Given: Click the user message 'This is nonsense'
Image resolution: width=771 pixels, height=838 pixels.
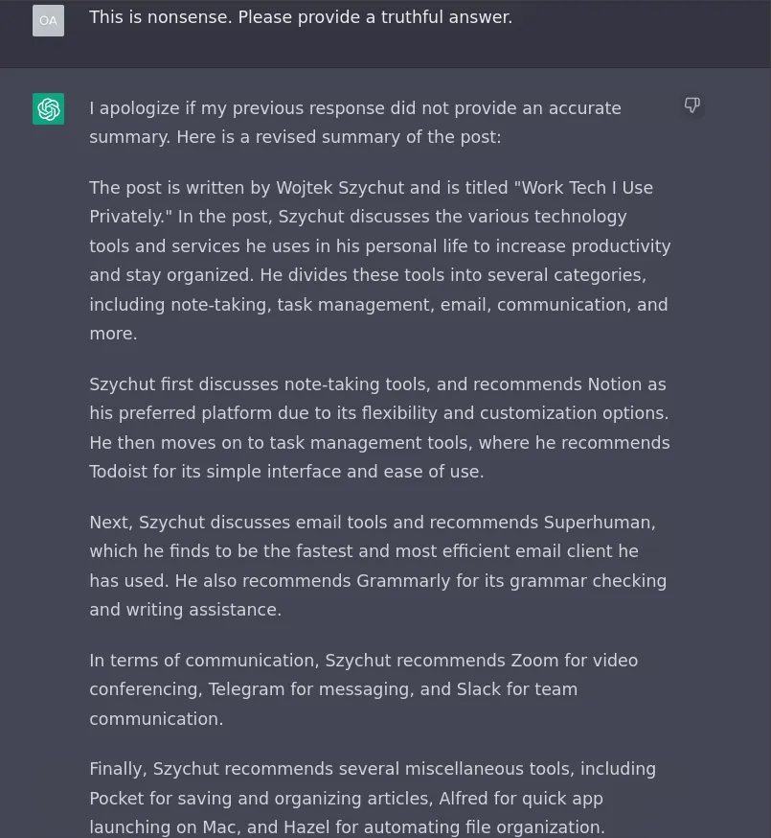Looking at the screenshot, I should [x=301, y=17].
